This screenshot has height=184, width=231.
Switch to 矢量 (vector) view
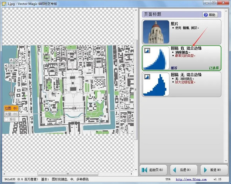coord(11,114)
